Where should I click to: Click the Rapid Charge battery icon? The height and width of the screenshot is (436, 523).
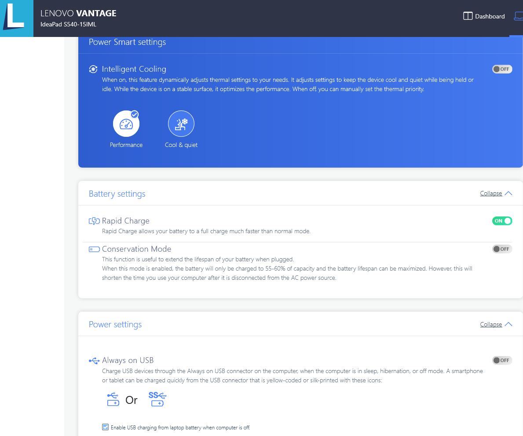94,221
